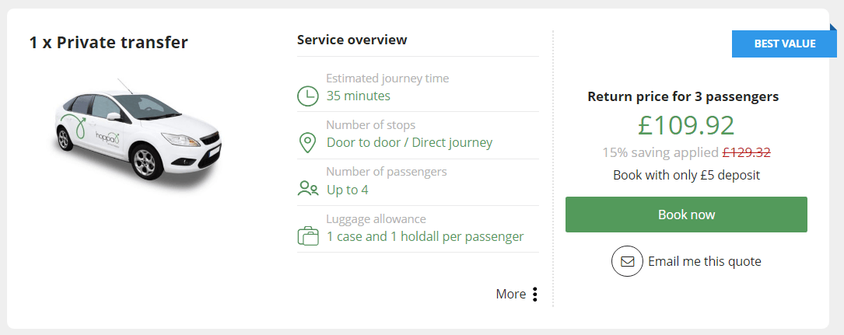Click Door to door / Direct journey text
This screenshot has height=335, width=844.
pyautogui.click(x=409, y=143)
